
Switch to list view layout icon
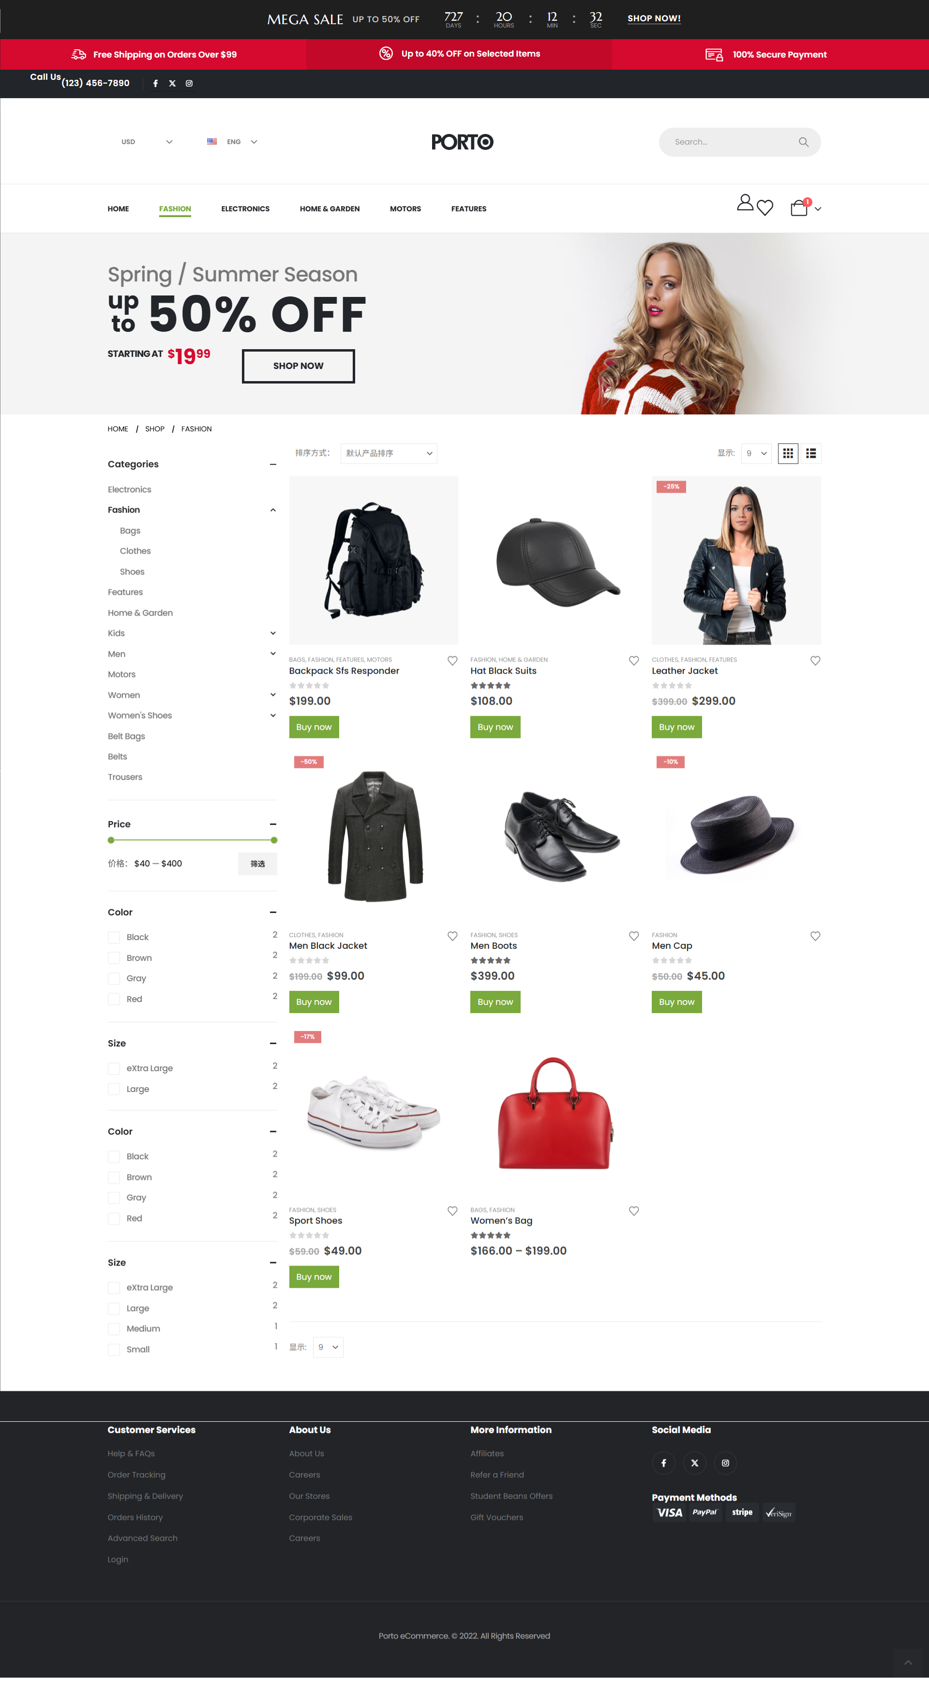click(x=811, y=454)
